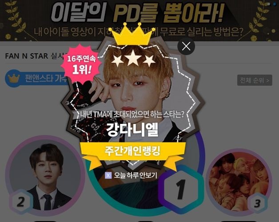Click the three stars icon in popup
279x222 pixels.
[x=133, y=58]
